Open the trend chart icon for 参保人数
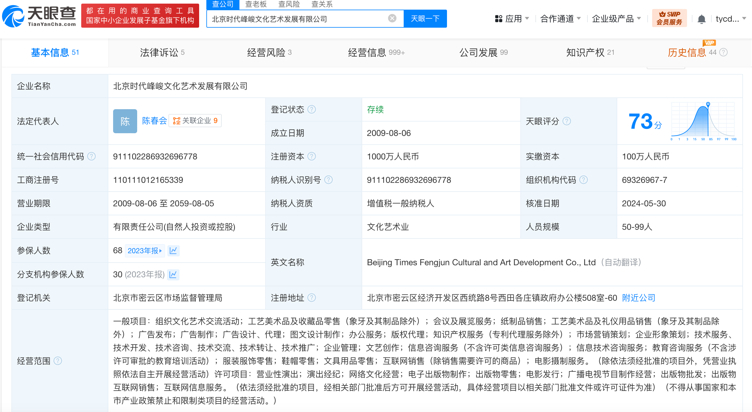The height and width of the screenshot is (412, 752). click(x=173, y=251)
